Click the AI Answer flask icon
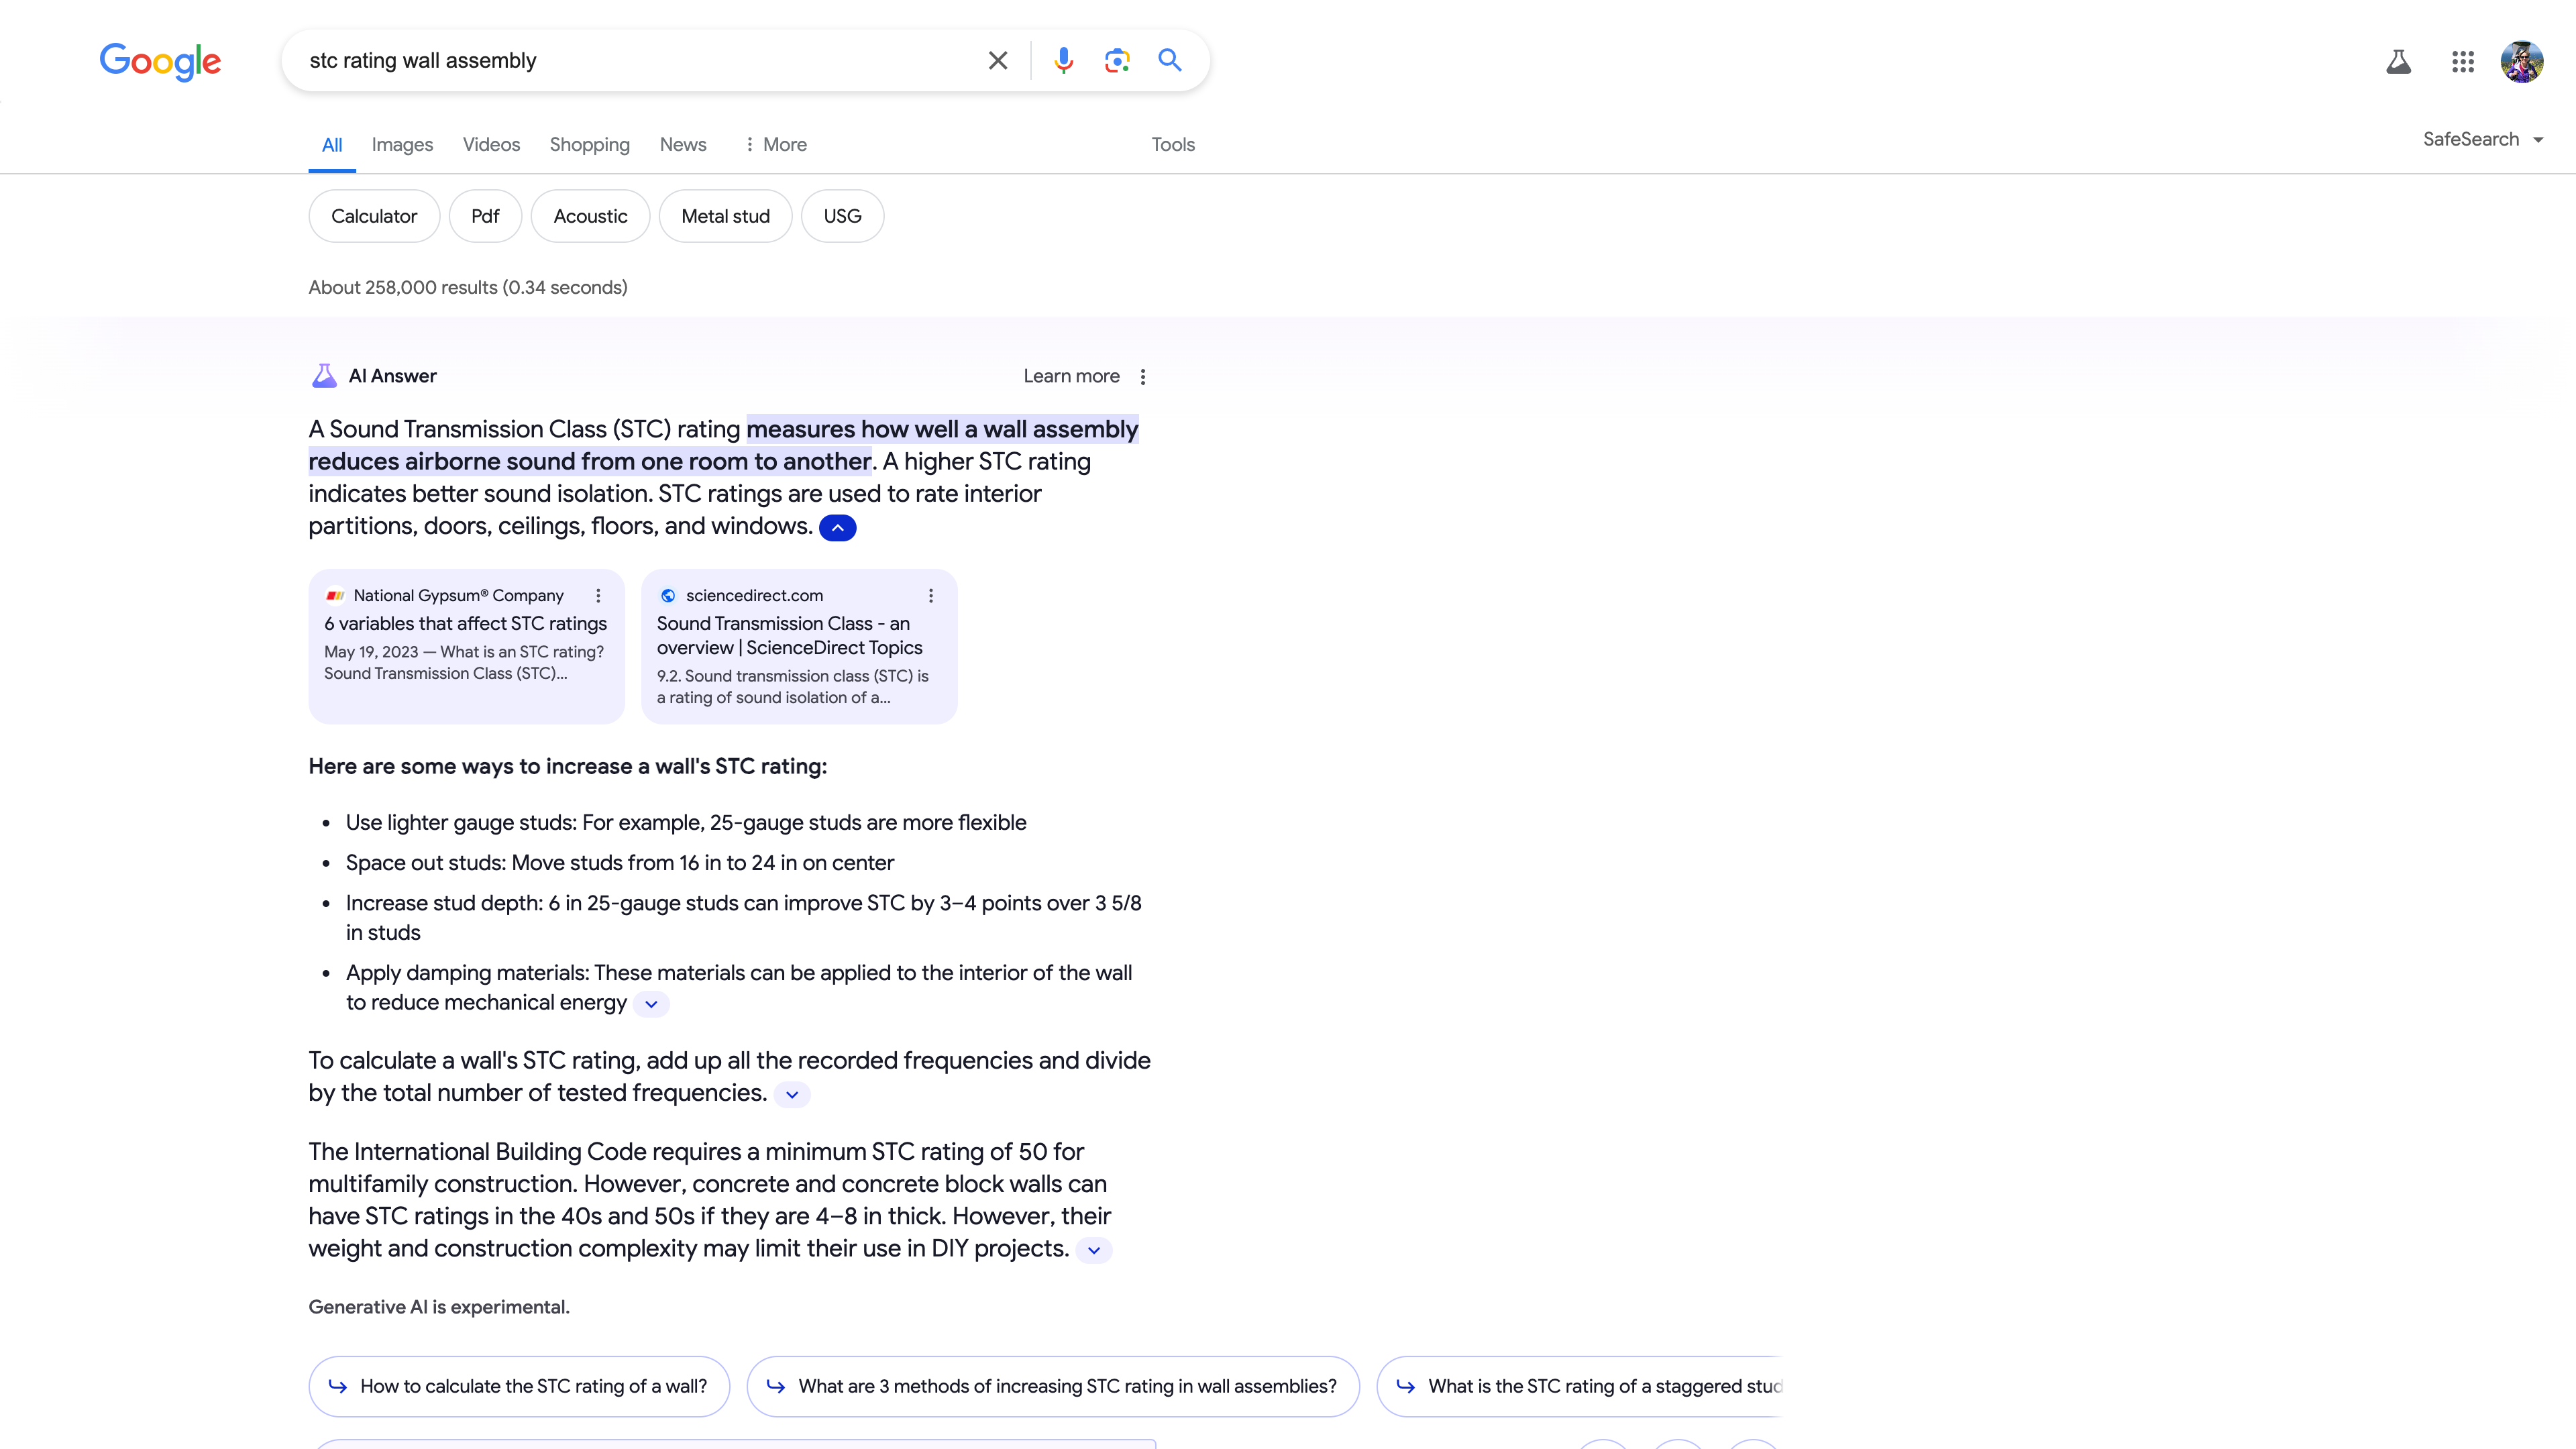Screen dimensions: 2576x1449 coord(325,375)
